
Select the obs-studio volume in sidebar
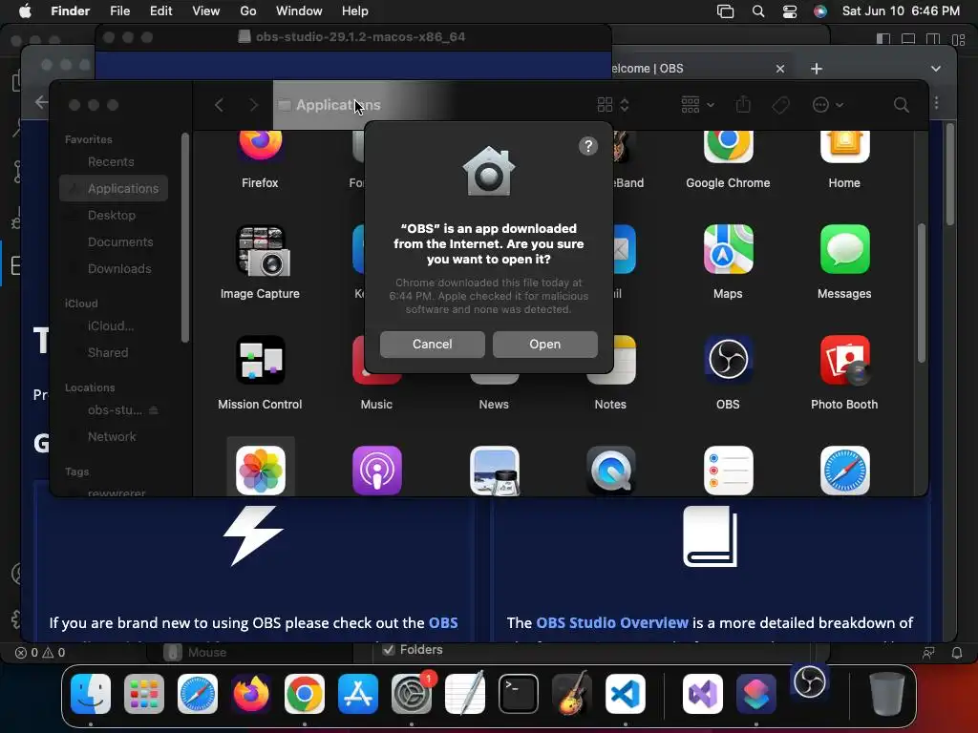click(115, 410)
